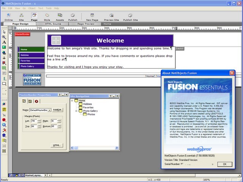This screenshot has width=243, height=182.
Task: Click Site Navigation scroll left arrow
Action: tap(72, 148)
